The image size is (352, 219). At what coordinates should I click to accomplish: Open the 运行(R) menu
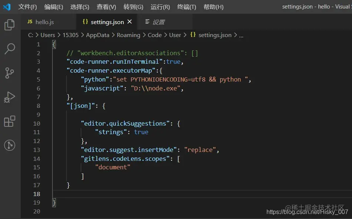(x=160, y=7)
